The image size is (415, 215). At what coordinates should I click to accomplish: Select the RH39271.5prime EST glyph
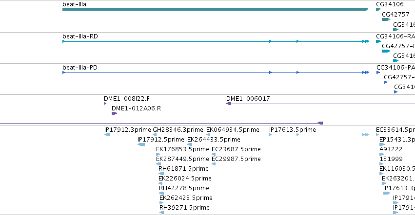(162, 213)
